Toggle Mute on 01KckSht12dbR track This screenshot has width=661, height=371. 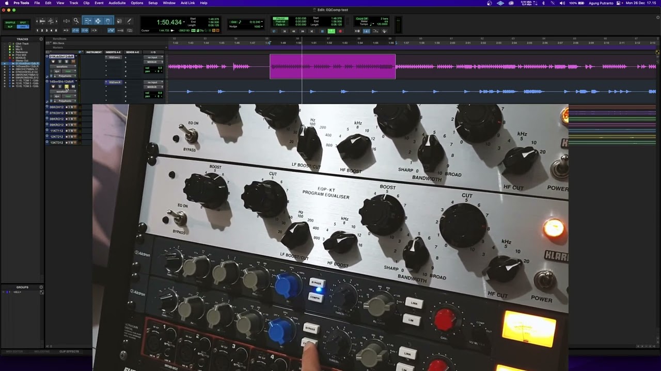(x=73, y=61)
